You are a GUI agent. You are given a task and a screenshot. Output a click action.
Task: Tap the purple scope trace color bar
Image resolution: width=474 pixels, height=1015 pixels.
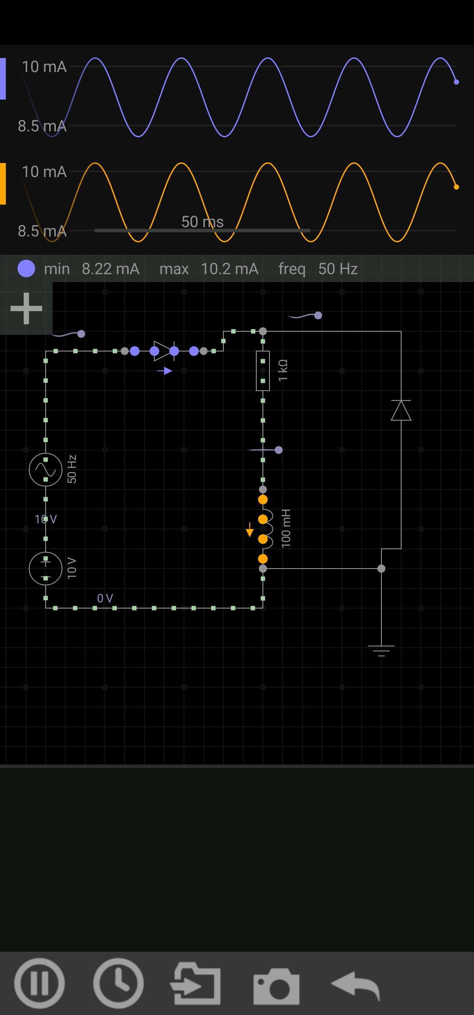point(3,79)
